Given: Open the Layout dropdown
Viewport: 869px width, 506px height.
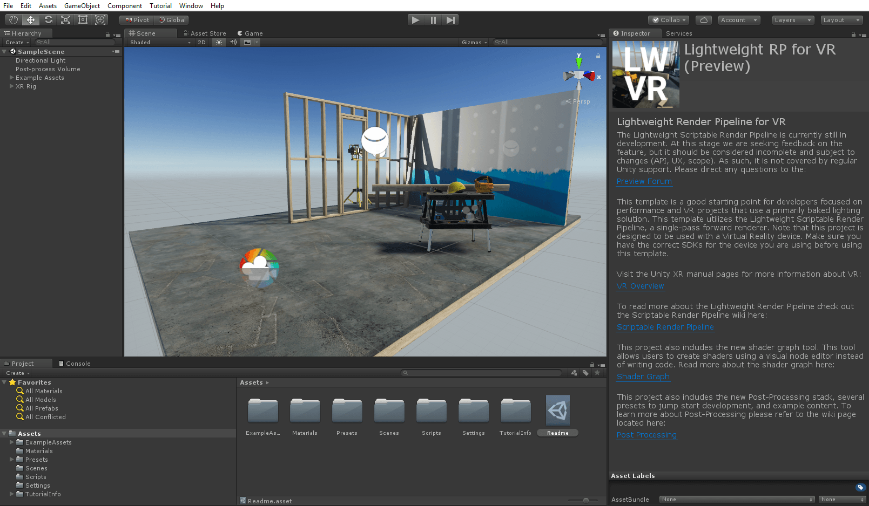Looking at the screenshot, I should tap(841, 19).
